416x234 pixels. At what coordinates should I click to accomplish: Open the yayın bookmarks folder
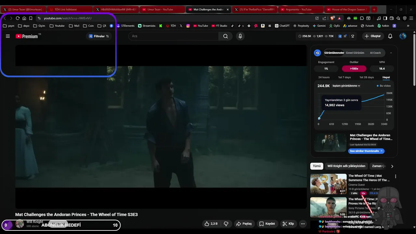(x=9, y=26)
